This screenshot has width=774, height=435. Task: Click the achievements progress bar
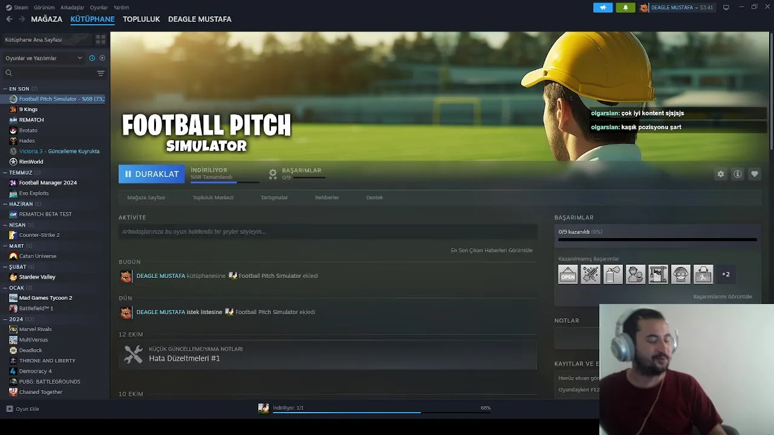point(657,240)
